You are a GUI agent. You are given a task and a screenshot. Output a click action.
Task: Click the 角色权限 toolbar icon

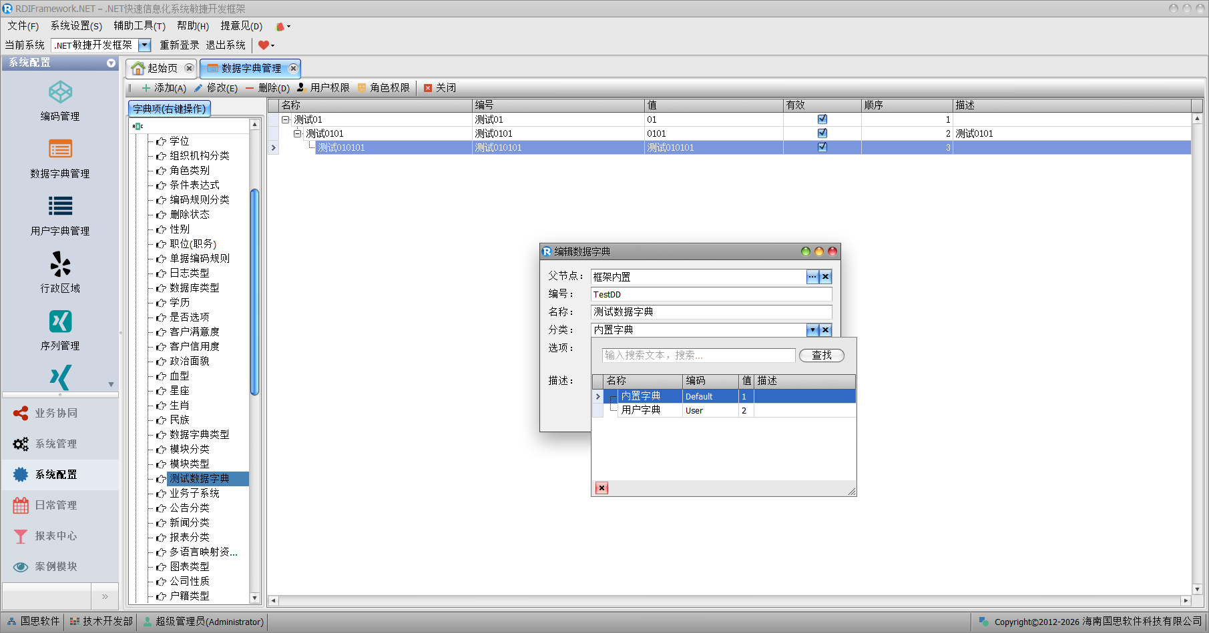pos(362,88)
